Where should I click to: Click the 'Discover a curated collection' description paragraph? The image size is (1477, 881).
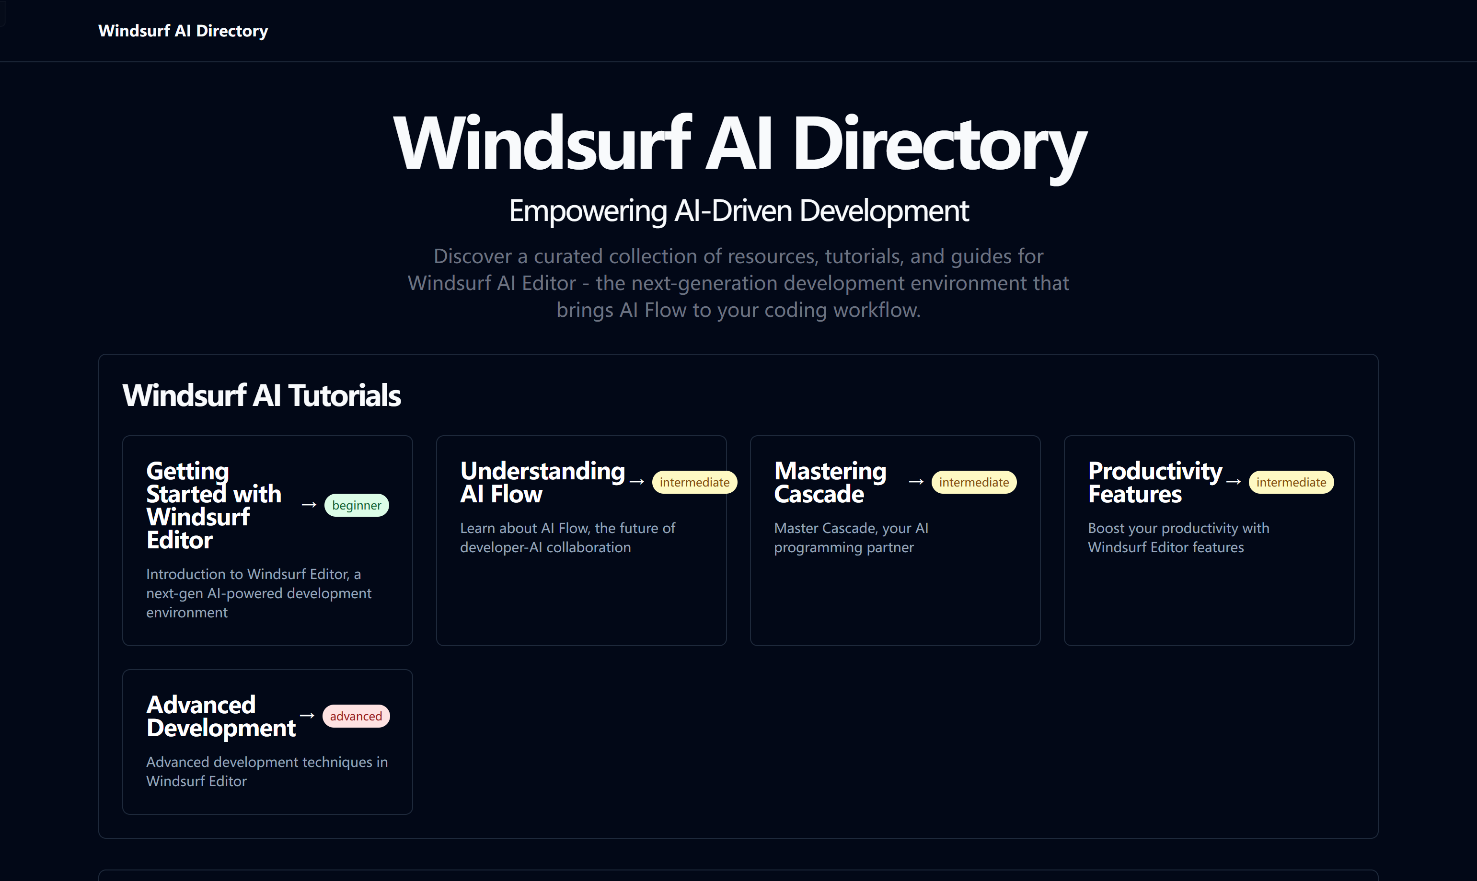tap(739, 283)
